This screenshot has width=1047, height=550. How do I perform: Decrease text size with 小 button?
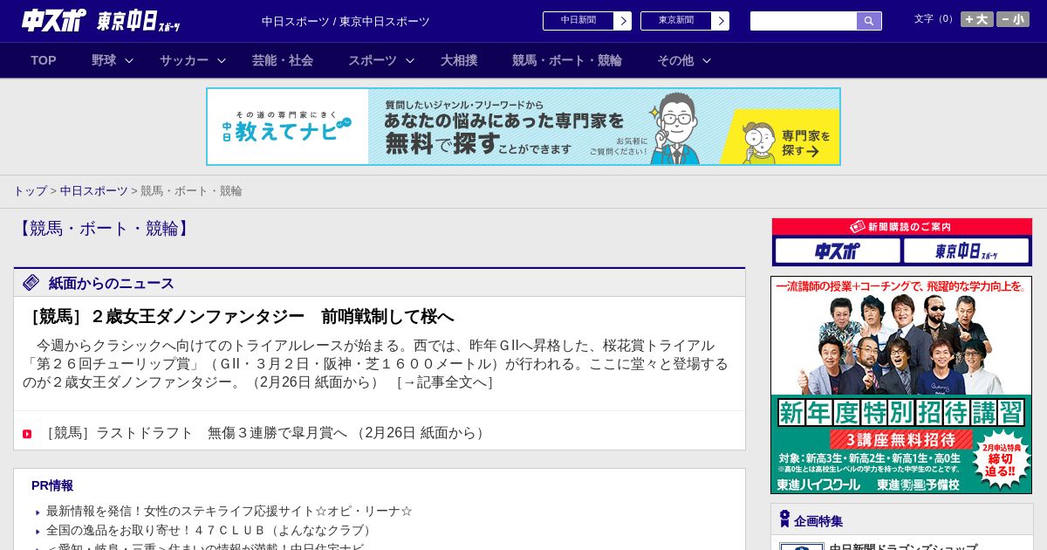pyautogui.click(x=1013, y=19)
